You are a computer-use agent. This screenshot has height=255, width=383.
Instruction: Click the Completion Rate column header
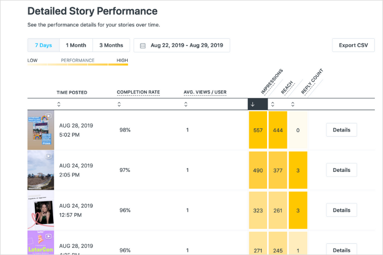coord(138,92)
